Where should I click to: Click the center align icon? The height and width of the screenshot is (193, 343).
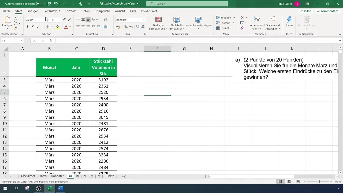pyautogui.click(x=83, y=27)
